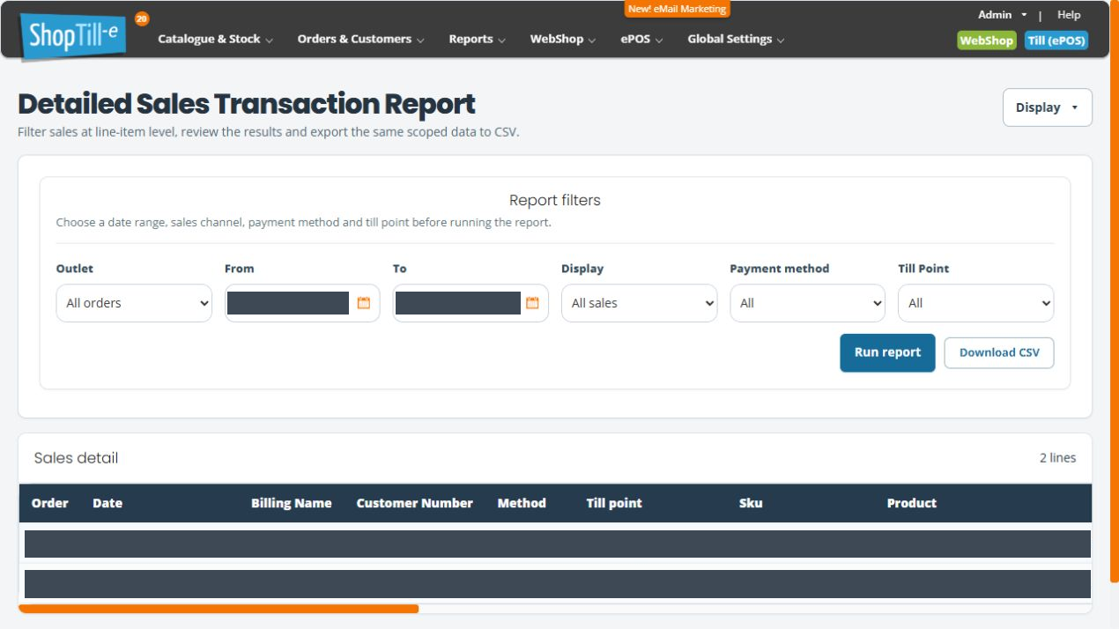Click the Till point column header
Viewport: 1119px width, 629px height.
[x=614, y=503]
